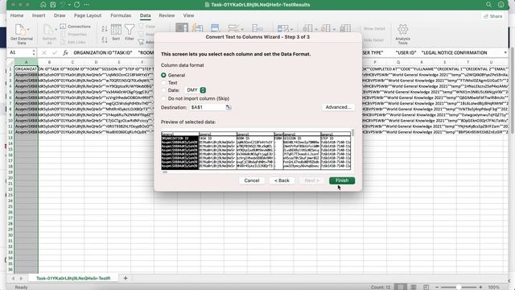Open the Page Layout ribbon tab
The width and height of the screenshot is (515, 290).
point(88,15)
